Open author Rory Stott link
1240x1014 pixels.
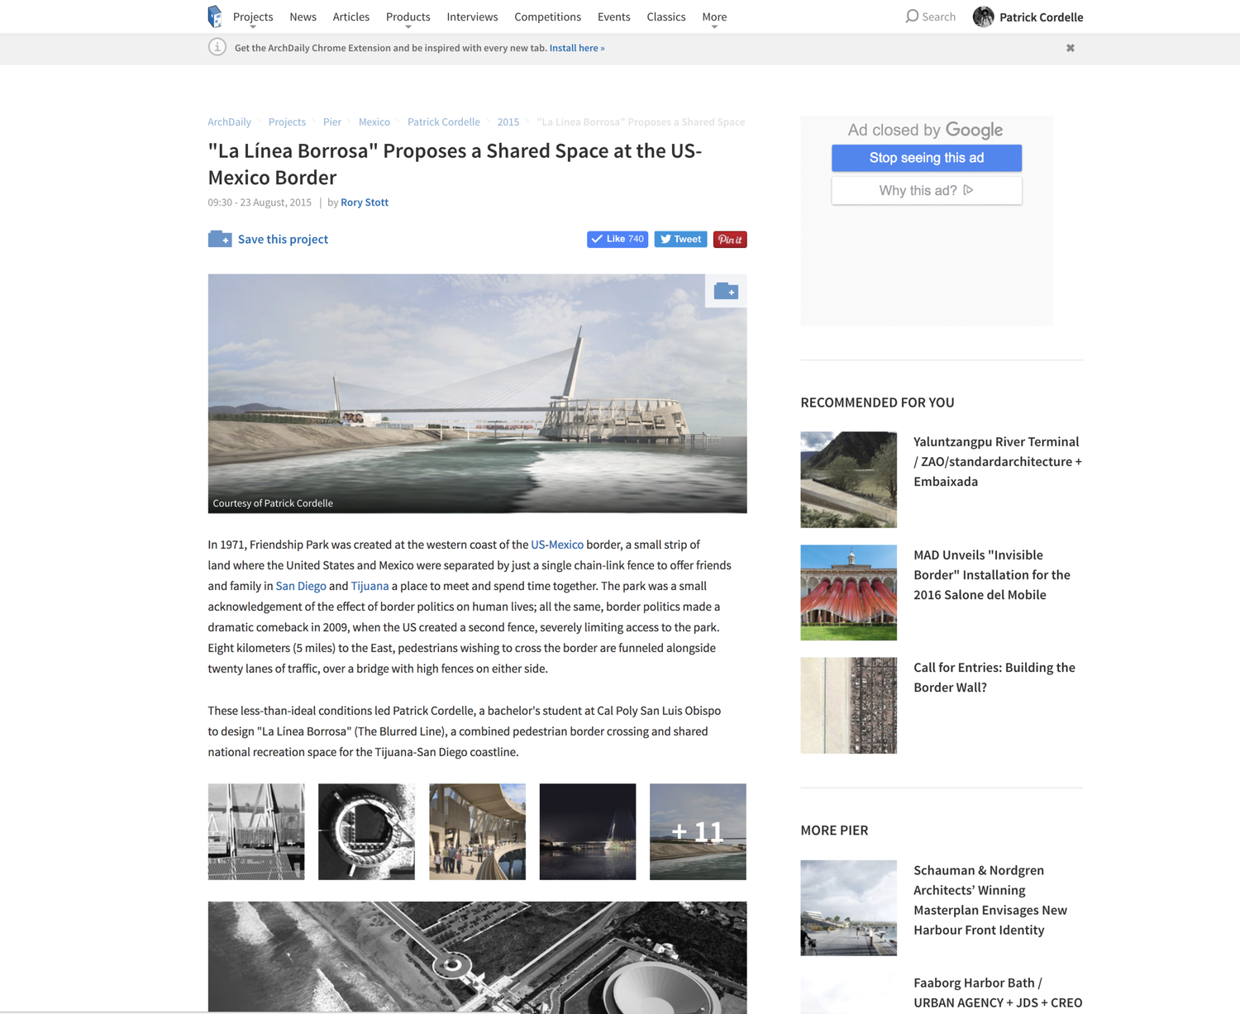click(x=365, y=202)
